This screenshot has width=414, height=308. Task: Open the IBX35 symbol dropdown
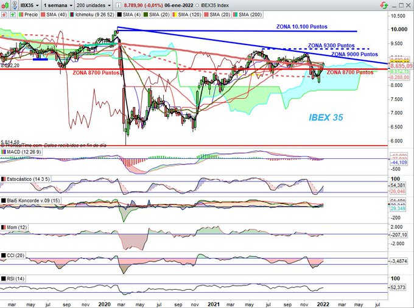pos(30,5)
